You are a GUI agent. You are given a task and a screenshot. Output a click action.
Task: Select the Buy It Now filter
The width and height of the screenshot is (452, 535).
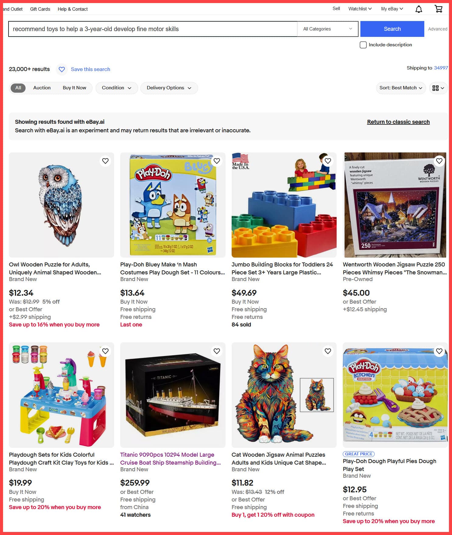(x=75, y=88)
